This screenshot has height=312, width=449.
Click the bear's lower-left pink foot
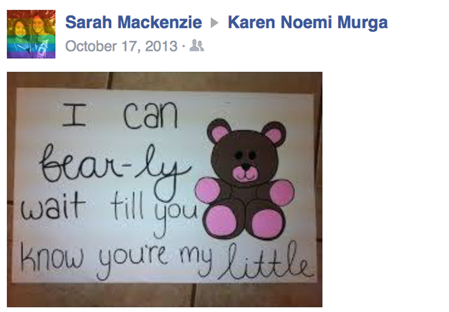[x=220, y=221]
